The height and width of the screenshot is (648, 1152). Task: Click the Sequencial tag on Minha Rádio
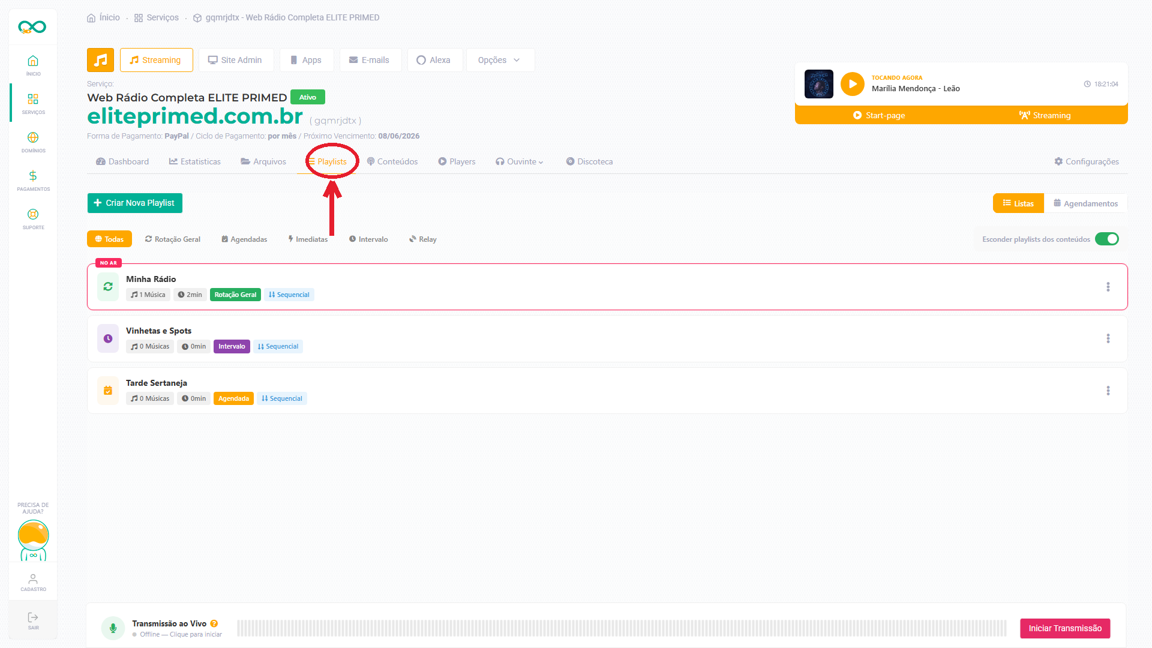coord(289,295)
